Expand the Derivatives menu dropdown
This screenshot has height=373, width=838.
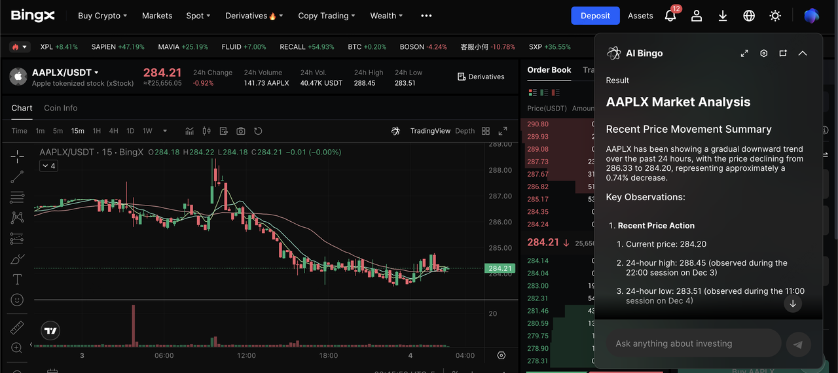click(251, 16)
